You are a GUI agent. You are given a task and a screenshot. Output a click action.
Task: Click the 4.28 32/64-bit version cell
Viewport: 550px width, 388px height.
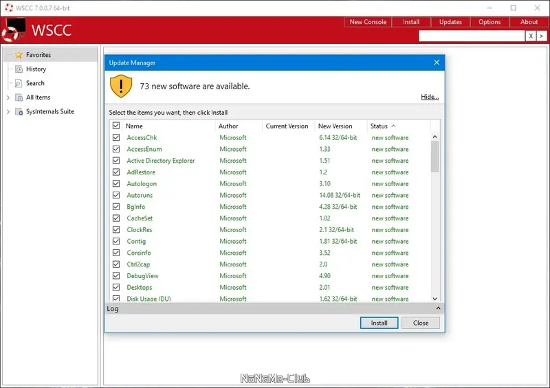(338, 207)
